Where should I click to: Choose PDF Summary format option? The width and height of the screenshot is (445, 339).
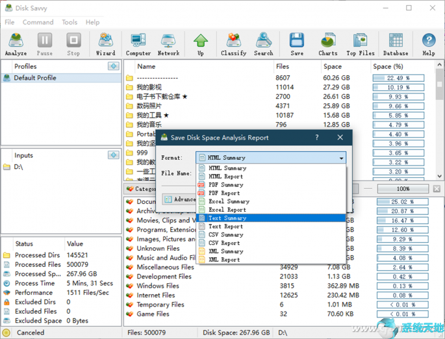(x=272, y=184)
